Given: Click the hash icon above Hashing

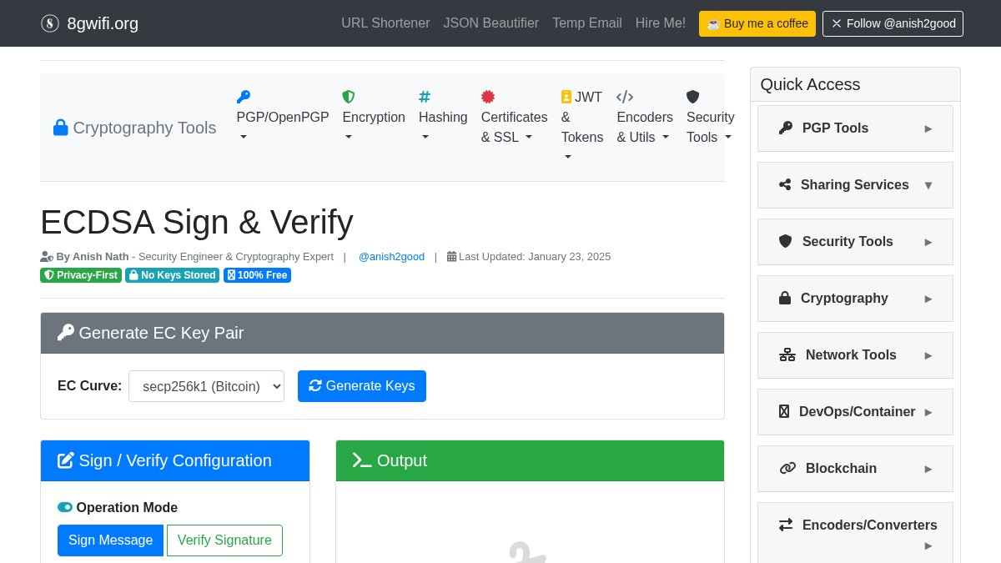Looking at the screenshot, I should pyautogui.click(x=425, y=97).
